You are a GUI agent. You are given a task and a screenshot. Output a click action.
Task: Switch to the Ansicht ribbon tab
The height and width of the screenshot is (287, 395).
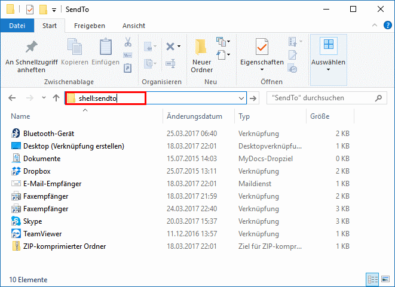pyautogui.click(x=134, y=26)
